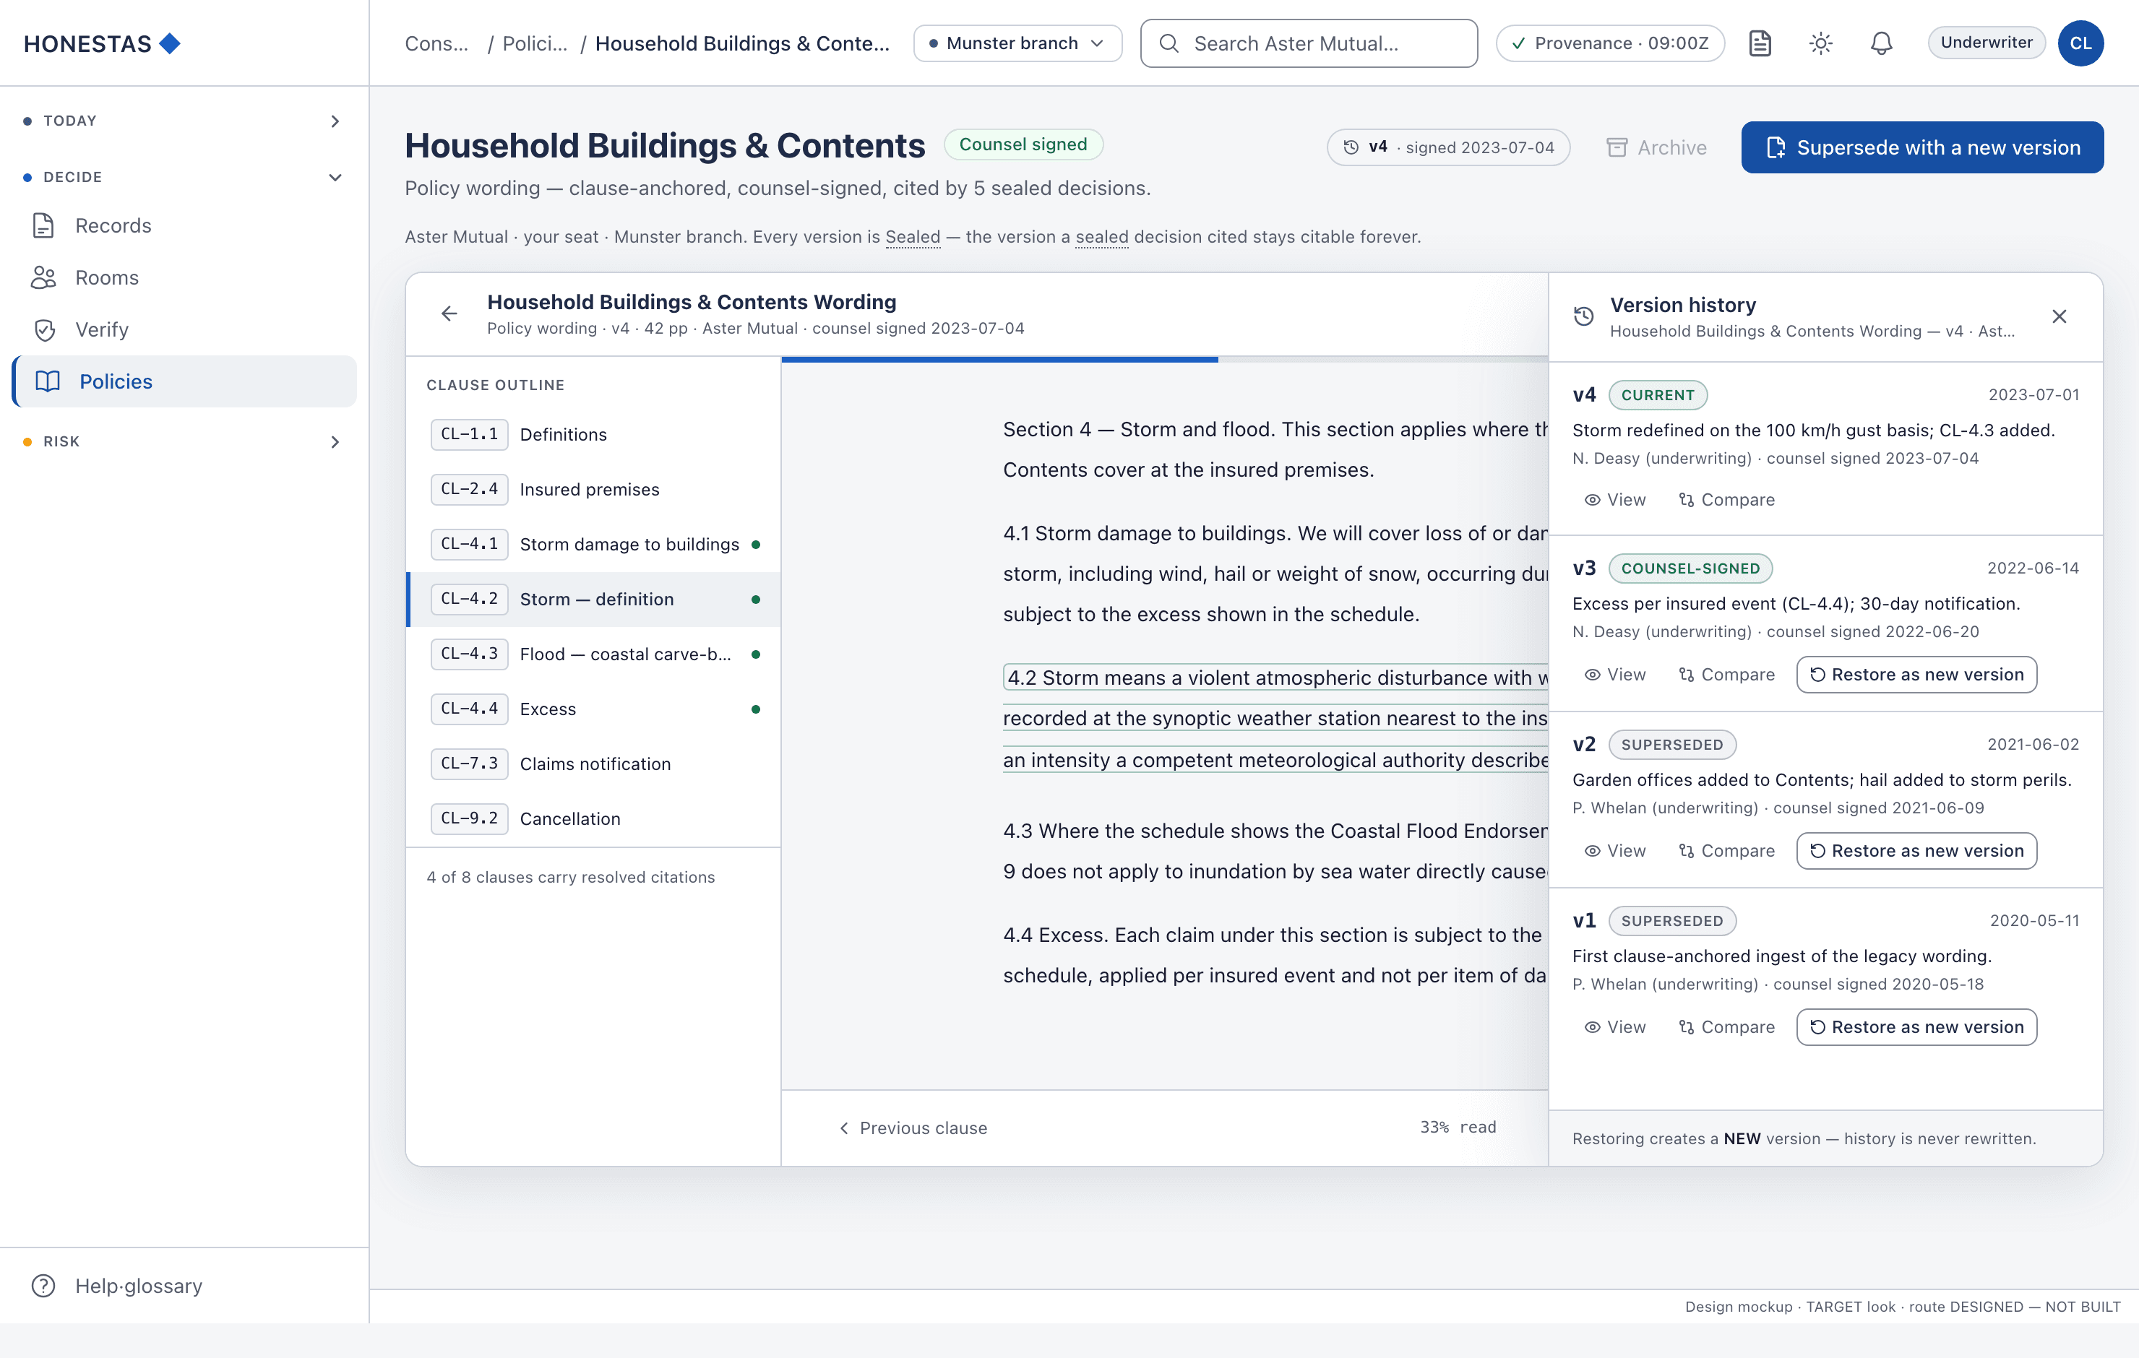Expand the TODAY section
Screen dimensions: 2139x1358
coord(184,121)
